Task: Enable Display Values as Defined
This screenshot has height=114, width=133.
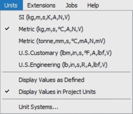Action: tap(66, 80)
